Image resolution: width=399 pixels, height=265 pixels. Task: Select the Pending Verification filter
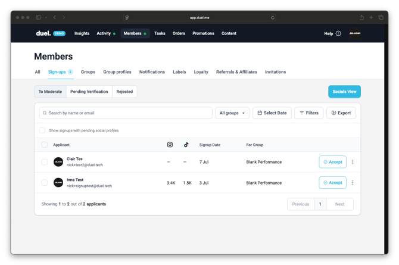point(89,91)
